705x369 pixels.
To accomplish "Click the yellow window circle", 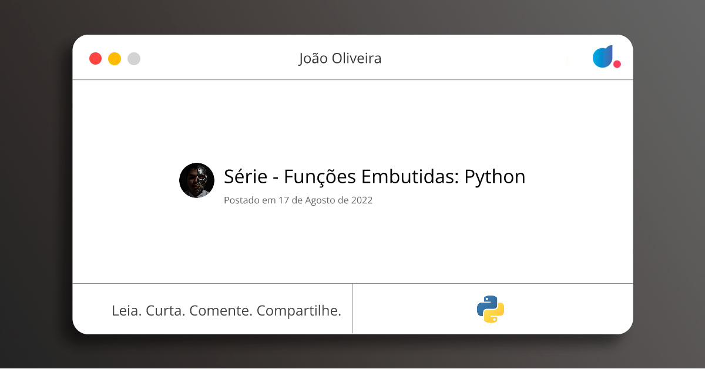I will [115, 59].
